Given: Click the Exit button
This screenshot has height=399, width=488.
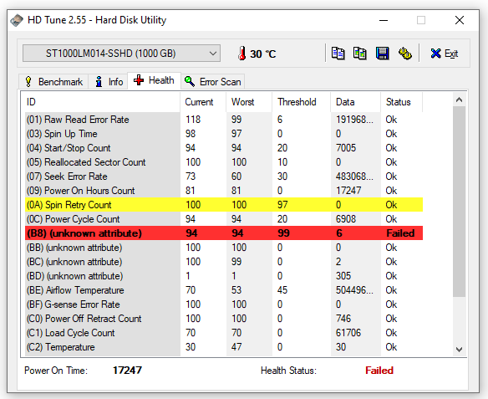Looking at the screenshot, I should [x=445, y=54].
